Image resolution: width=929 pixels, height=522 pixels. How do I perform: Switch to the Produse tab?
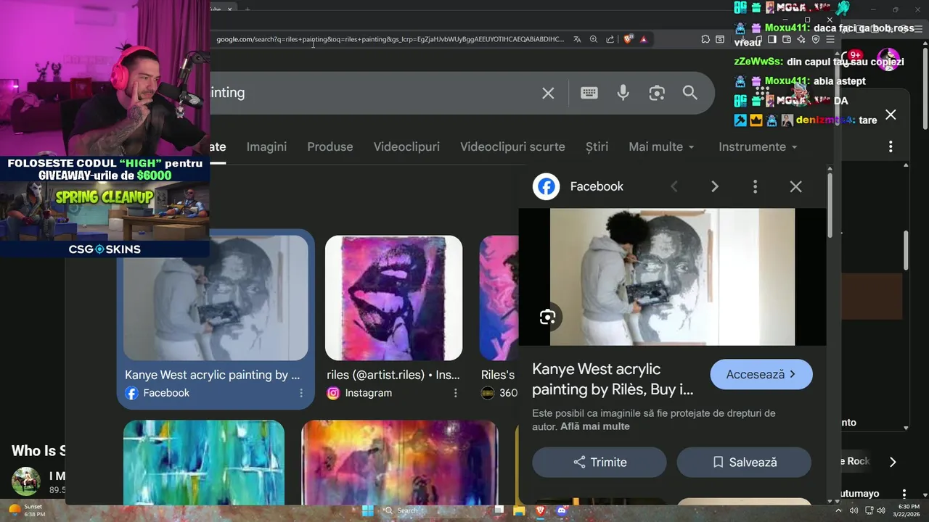pyautogui.click(x=330, y=146)
